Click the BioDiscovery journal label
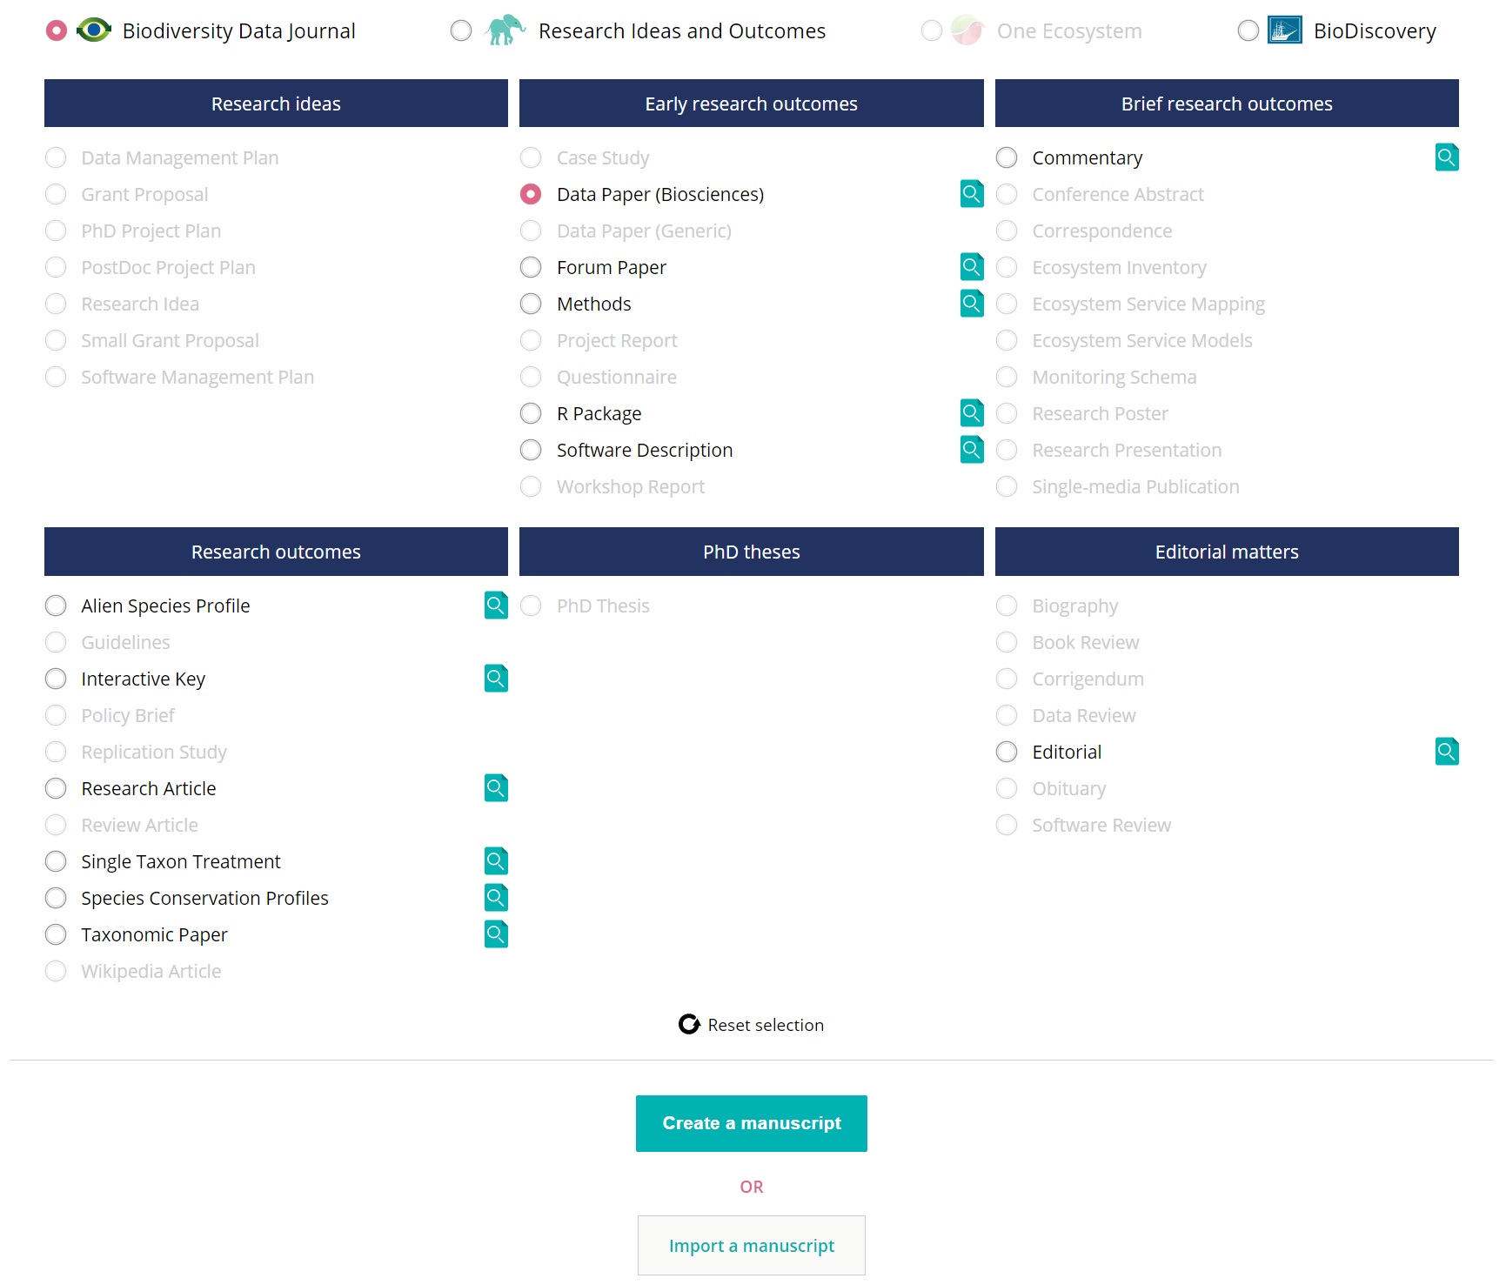1506x1285 pixels. coord(1375,31)
